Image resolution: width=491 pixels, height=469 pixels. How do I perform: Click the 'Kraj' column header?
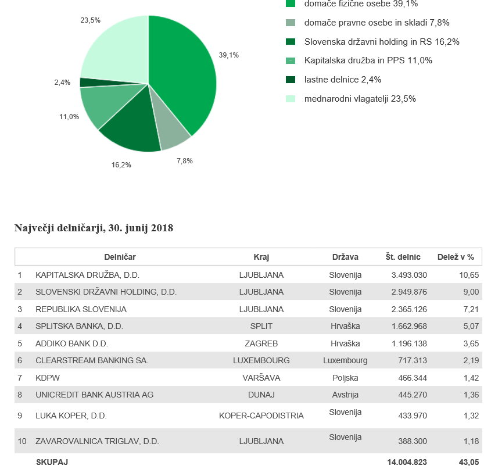click(261, 257)
